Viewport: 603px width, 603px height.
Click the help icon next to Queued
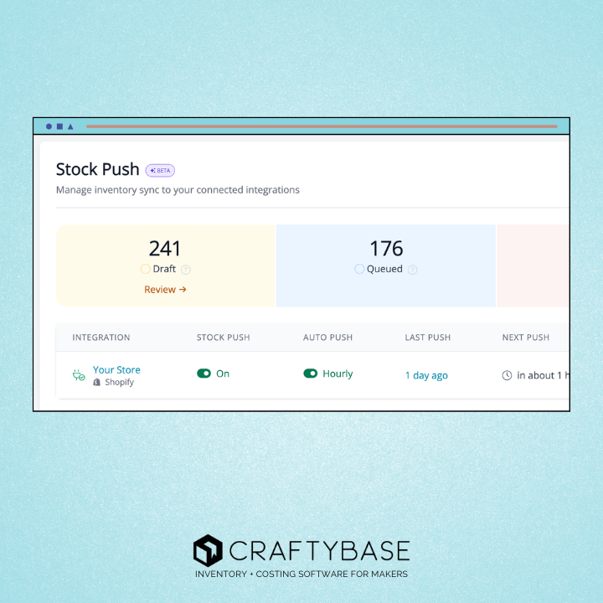[412, 270]
